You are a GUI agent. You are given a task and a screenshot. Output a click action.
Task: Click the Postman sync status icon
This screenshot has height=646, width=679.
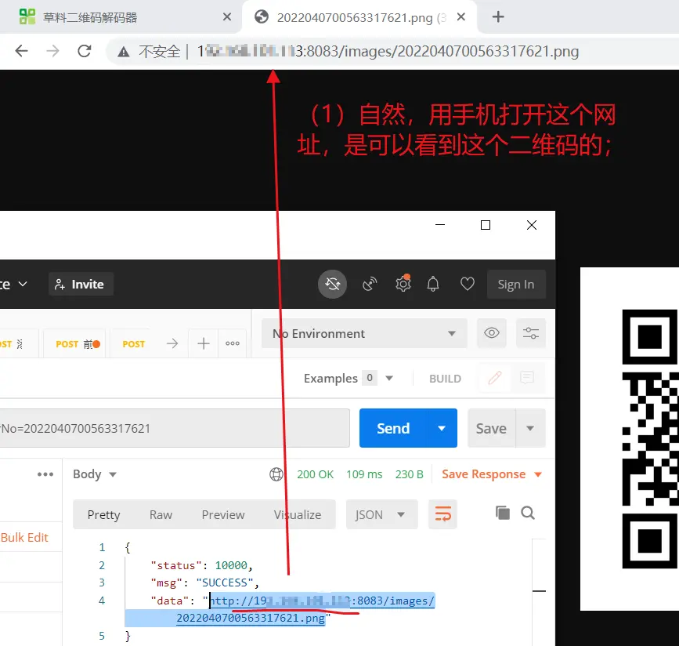[x=333, y=284]
